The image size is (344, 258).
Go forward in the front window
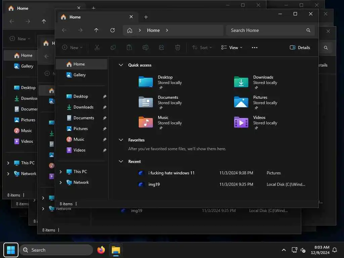click(80, 30)
